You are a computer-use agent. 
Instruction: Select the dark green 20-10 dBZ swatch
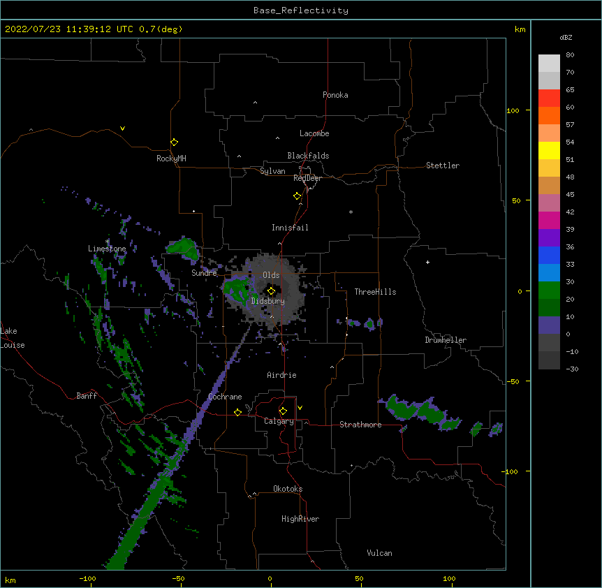(549, 308)
